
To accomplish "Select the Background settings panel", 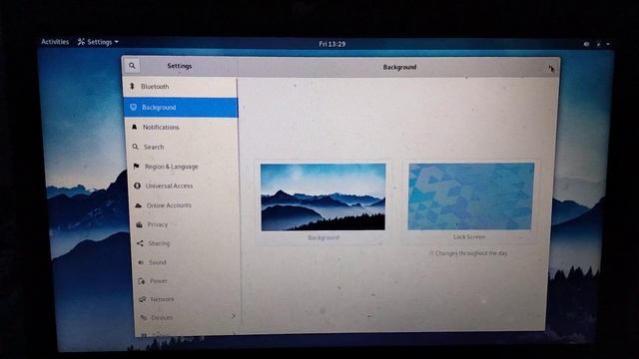I will click(x=181, y=108).
